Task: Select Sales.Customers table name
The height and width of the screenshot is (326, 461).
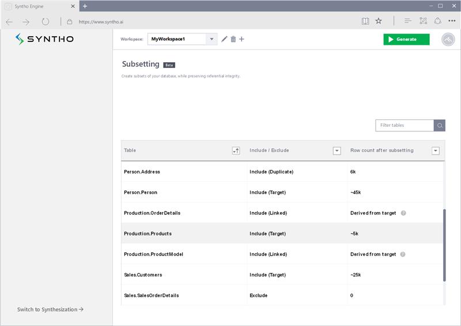Action: pyautogui.click(x=143, y=275)
